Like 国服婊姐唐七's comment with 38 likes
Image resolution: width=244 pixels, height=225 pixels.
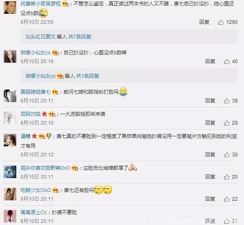(x=226, y=101)
